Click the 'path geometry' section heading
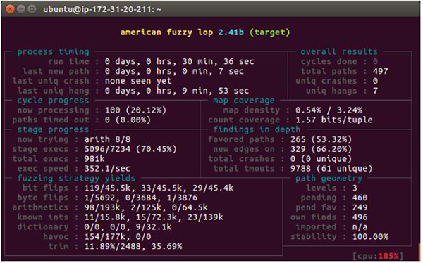Viewport: 423px width, 263px height. pyautogui.click(x=329, y=178)
